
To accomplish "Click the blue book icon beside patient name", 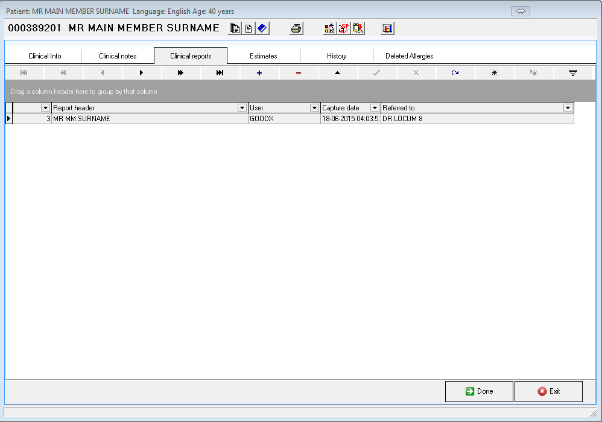I will [x=262, y=28].
